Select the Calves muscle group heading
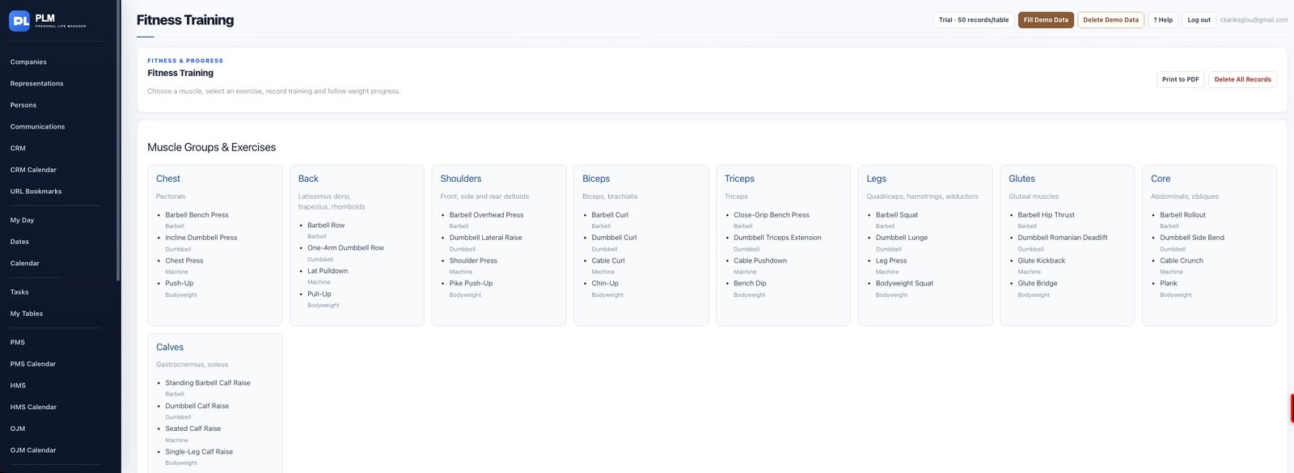 (170, 347)
